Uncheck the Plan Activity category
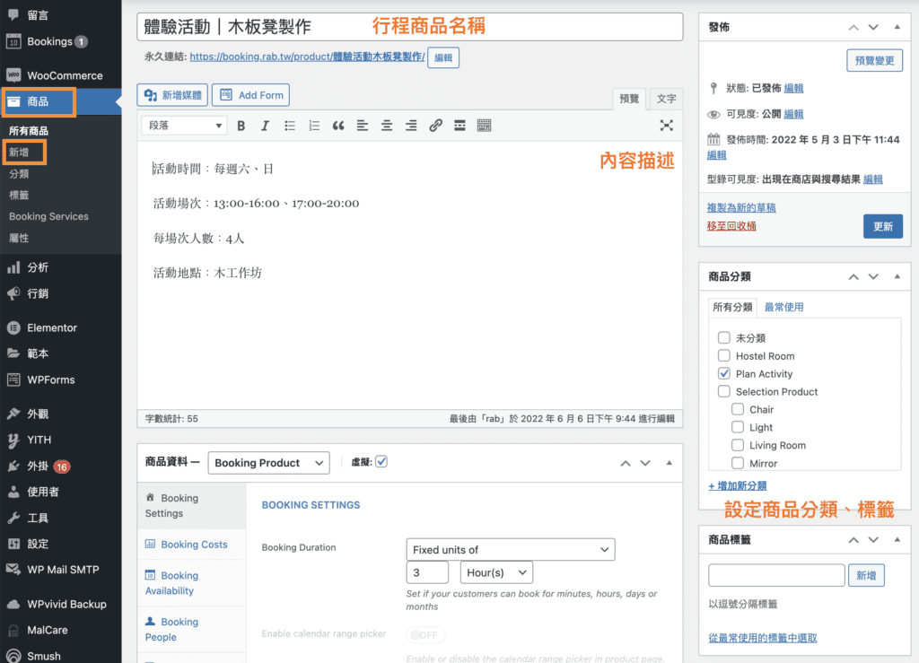919x663 pixels. click(724, 373)
